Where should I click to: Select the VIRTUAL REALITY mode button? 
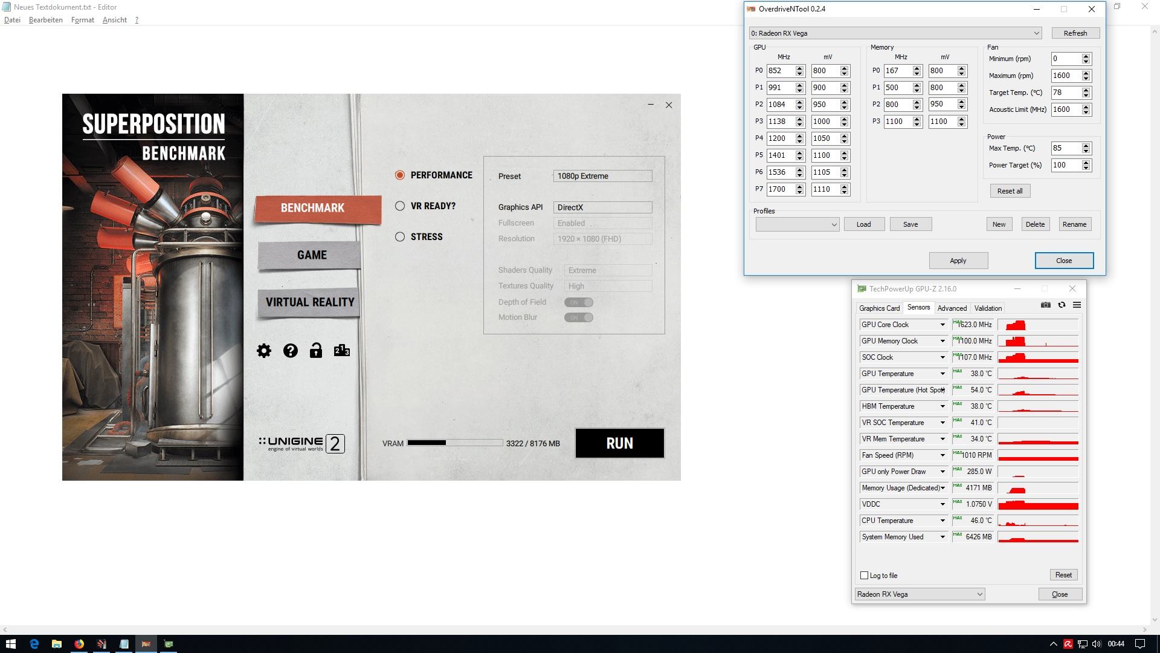pos(309,302)
